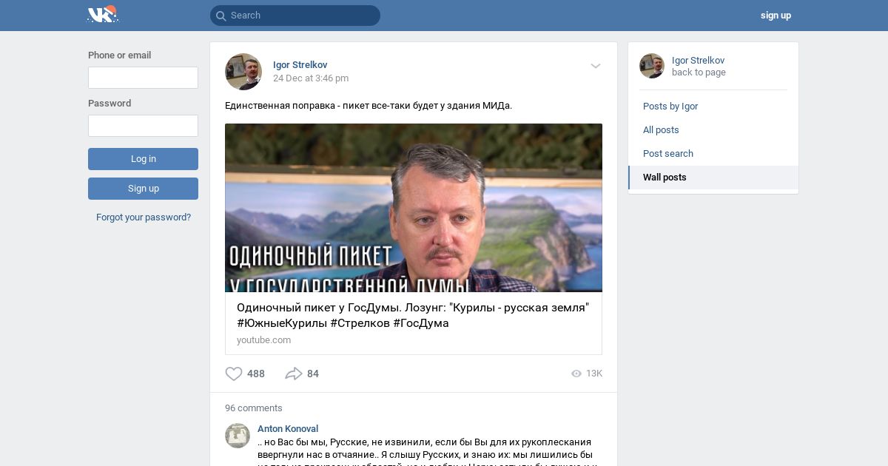Select All posts filter
The image size is (888, 466).
point(661,130)
